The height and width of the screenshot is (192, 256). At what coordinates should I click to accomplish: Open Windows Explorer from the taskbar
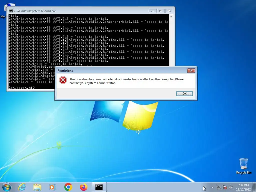click(37, 187)
